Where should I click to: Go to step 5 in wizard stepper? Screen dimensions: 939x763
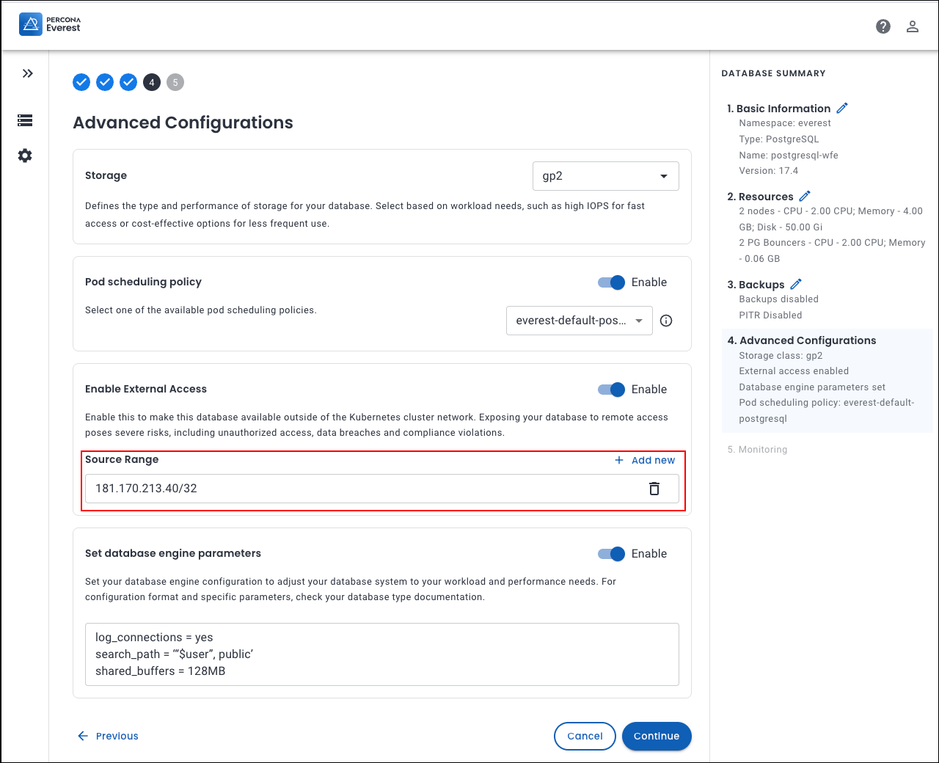click(175, 82)
